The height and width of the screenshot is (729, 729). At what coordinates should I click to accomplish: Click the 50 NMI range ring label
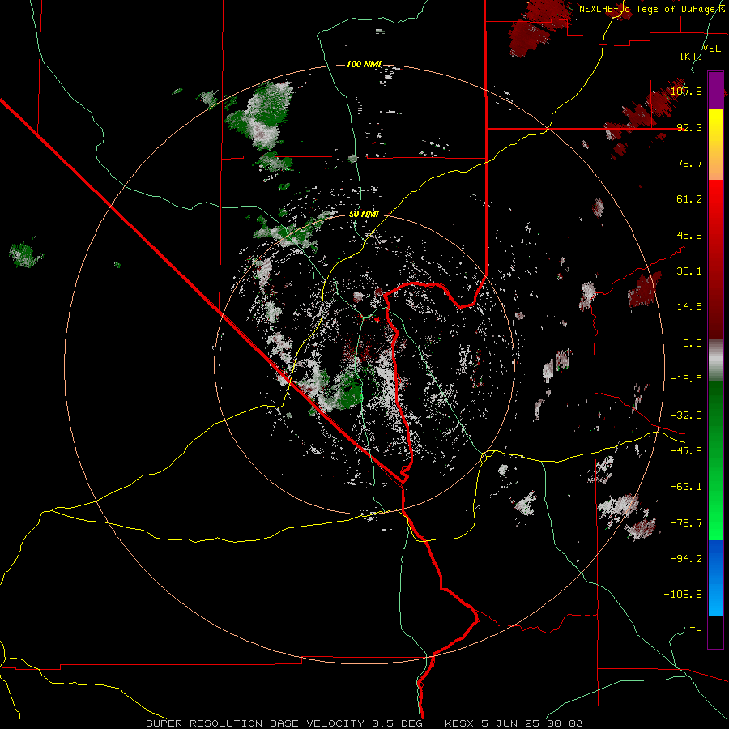tap(364, 214)
